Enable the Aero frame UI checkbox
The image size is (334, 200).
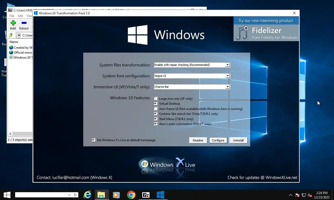156,109
